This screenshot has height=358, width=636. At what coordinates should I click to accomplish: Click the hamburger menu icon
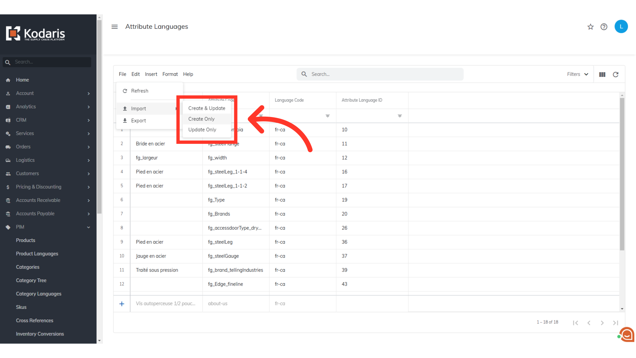pos(115,27)
